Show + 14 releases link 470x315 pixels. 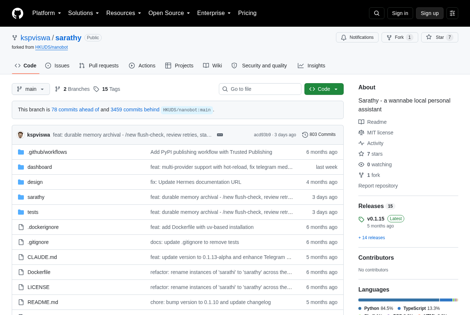coord(372,238)
